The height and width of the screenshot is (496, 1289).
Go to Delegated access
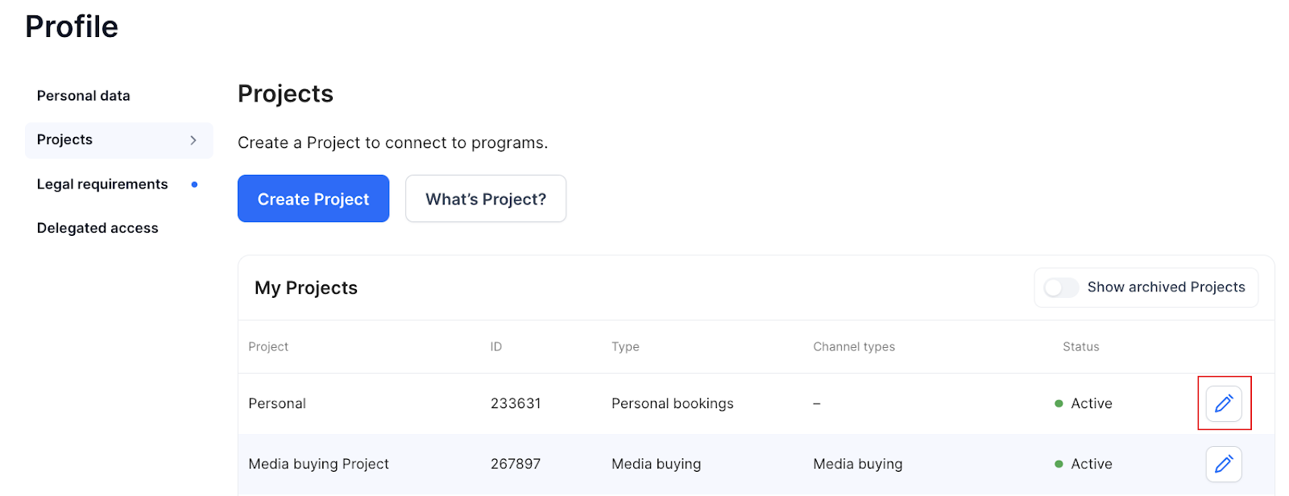click(x=97, y=229)
